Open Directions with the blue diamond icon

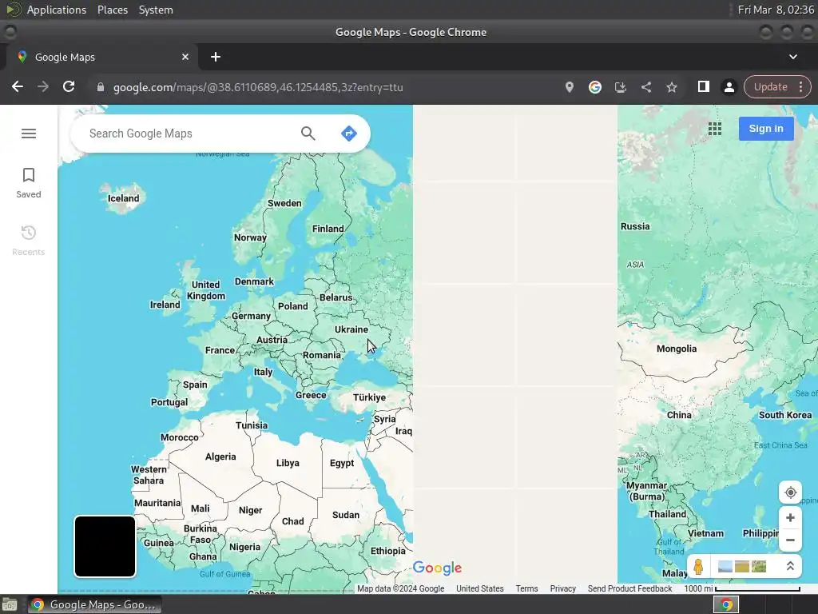coord(349,134)
